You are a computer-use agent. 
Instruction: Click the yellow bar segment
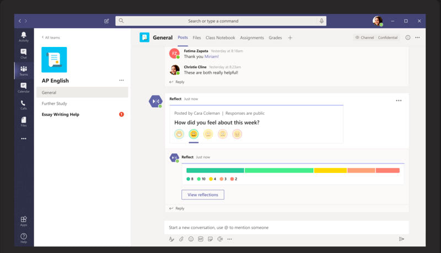330,171
